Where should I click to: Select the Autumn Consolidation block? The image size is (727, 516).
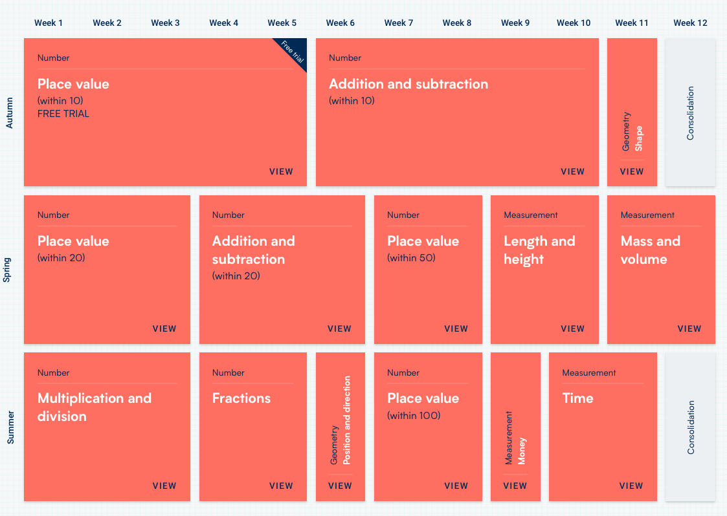coord(690,113)
